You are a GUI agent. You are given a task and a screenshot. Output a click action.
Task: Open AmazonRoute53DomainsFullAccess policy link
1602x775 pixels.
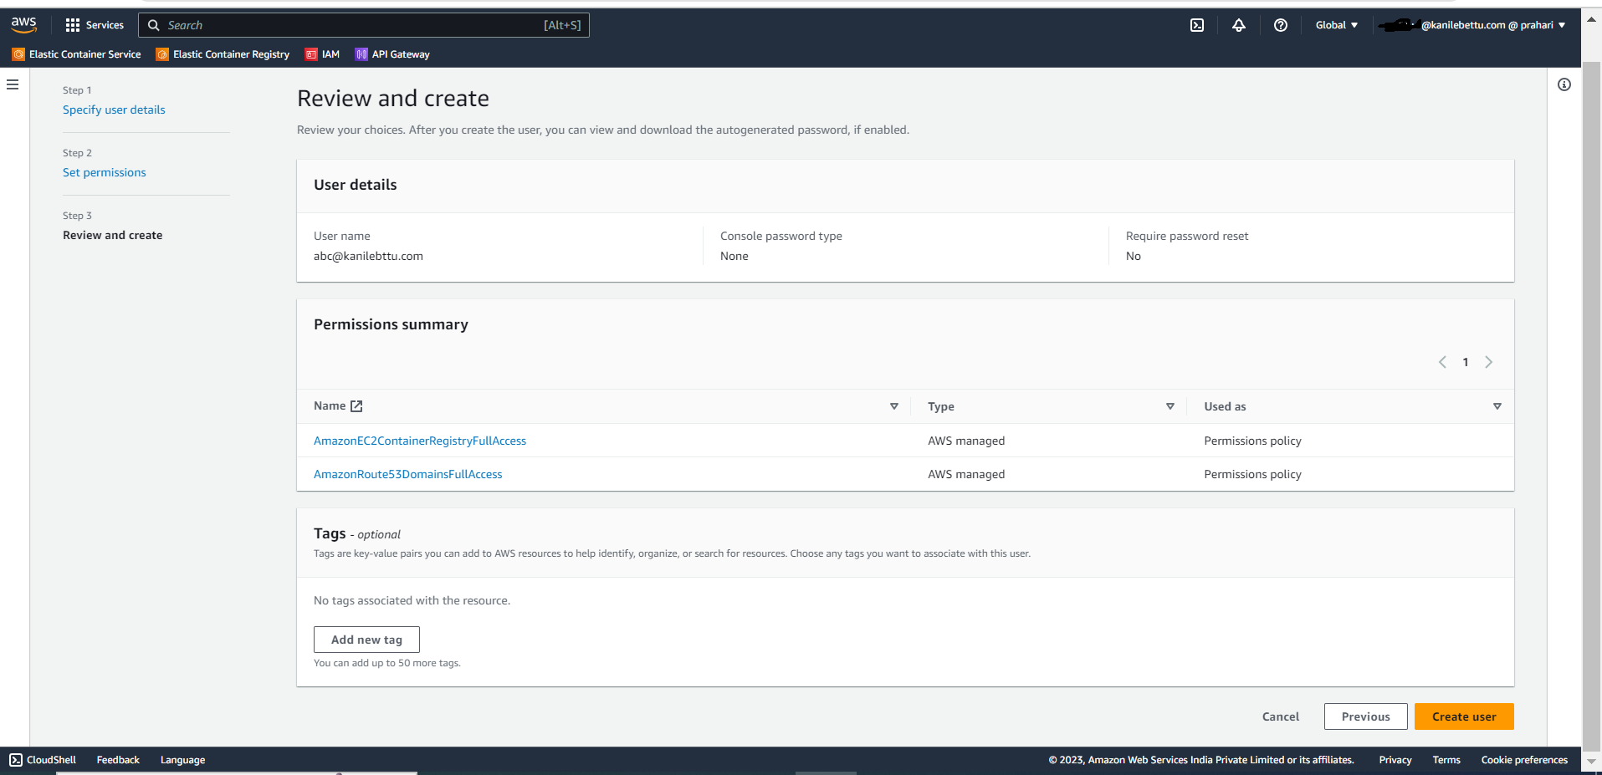point(408,474)
